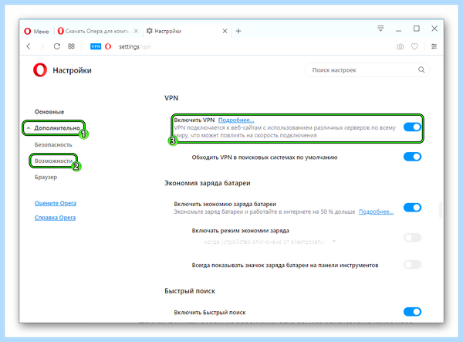The width and height of the screenshot is (463, 342).
Task: Close the Скачать Опера tab
Action: point(136,31)
